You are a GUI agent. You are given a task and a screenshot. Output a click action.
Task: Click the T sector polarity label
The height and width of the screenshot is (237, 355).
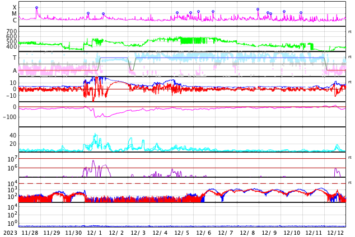click(x=15, y=58)
